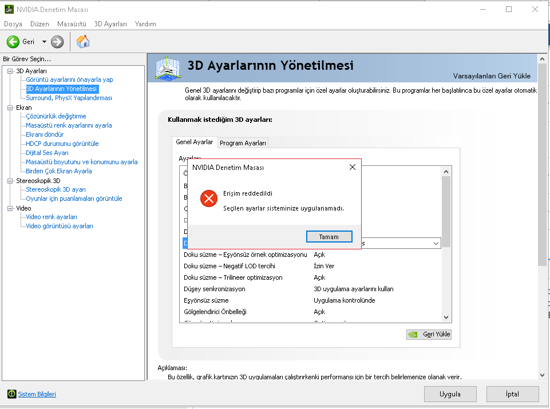Viewport: 550px width, 409px height.
Task: Open Birden Çok Ekran Ayarla
Action: pyautogui.click(x=58, y=171)
